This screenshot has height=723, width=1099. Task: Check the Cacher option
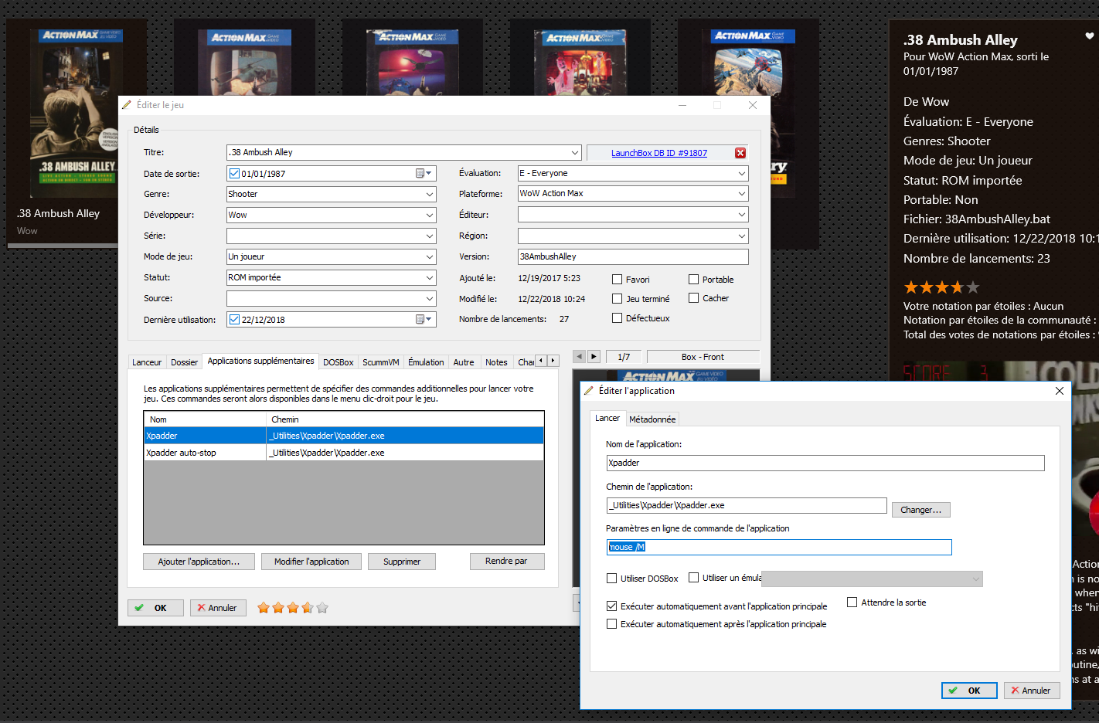point(693,298)
